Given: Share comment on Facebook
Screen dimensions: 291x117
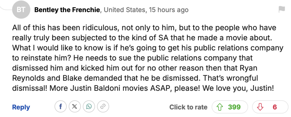Looking at the screenshot, I should [61, 107].
